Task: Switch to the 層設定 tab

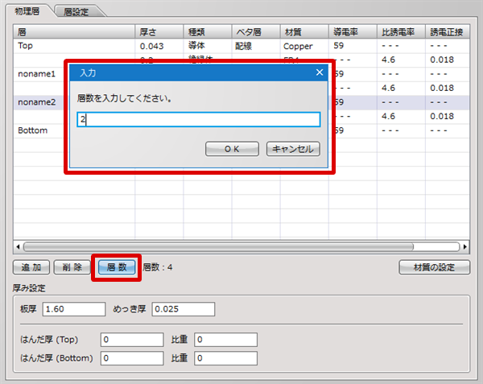Action: [x=82, y=11]
